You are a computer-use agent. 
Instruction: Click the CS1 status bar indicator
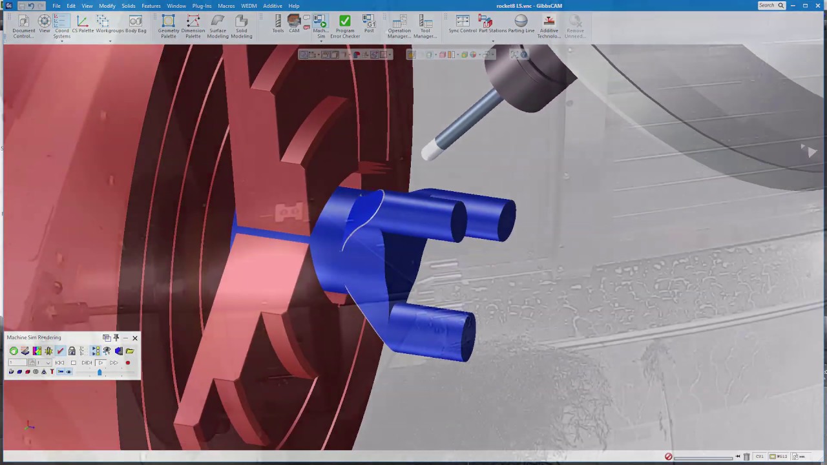(x=760, y=457)
